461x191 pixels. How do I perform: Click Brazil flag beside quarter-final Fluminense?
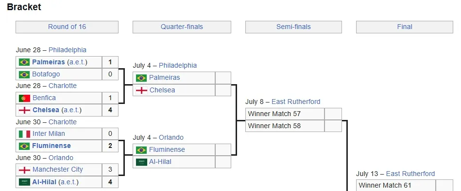click(141, 150)
